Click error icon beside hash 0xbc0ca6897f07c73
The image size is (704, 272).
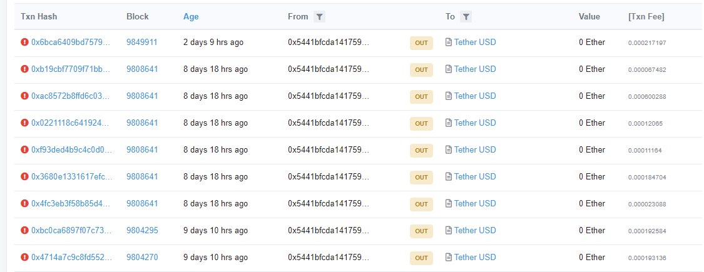click(24, 231)
